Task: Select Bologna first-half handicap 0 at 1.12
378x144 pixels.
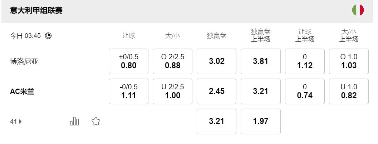Action: [305, 61]
